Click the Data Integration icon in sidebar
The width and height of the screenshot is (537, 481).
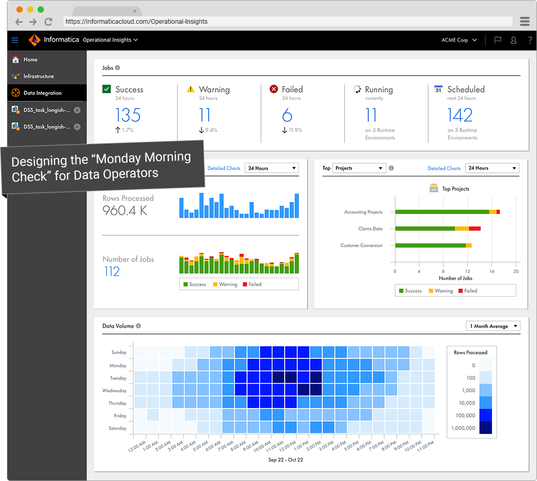click(x=16, y=92)
